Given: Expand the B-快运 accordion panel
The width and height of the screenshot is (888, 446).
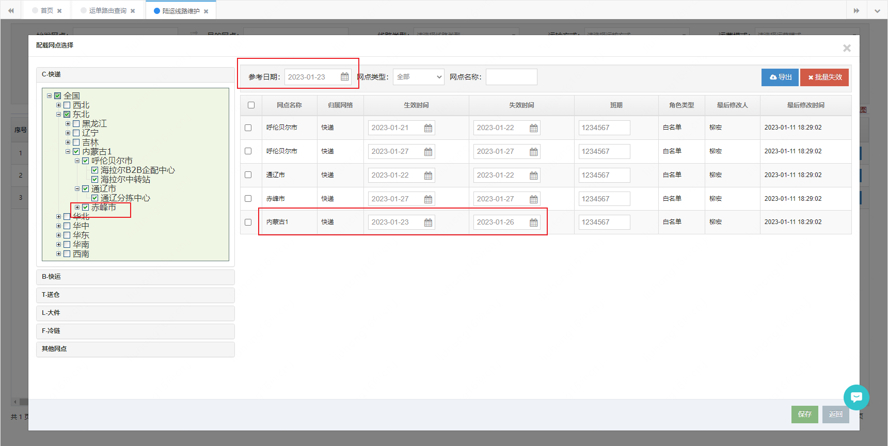Looking at the screenshot, I should [x=135, y=277].
